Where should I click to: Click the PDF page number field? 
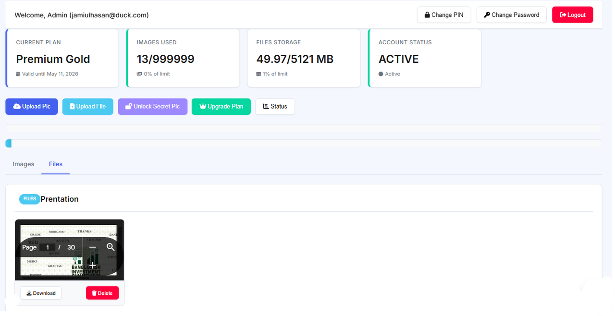[47, 247]
